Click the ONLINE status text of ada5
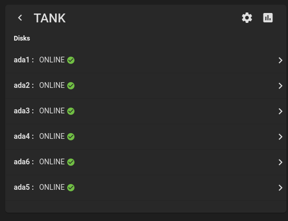This screenshot has width=288, height=221. coord(52,187)
